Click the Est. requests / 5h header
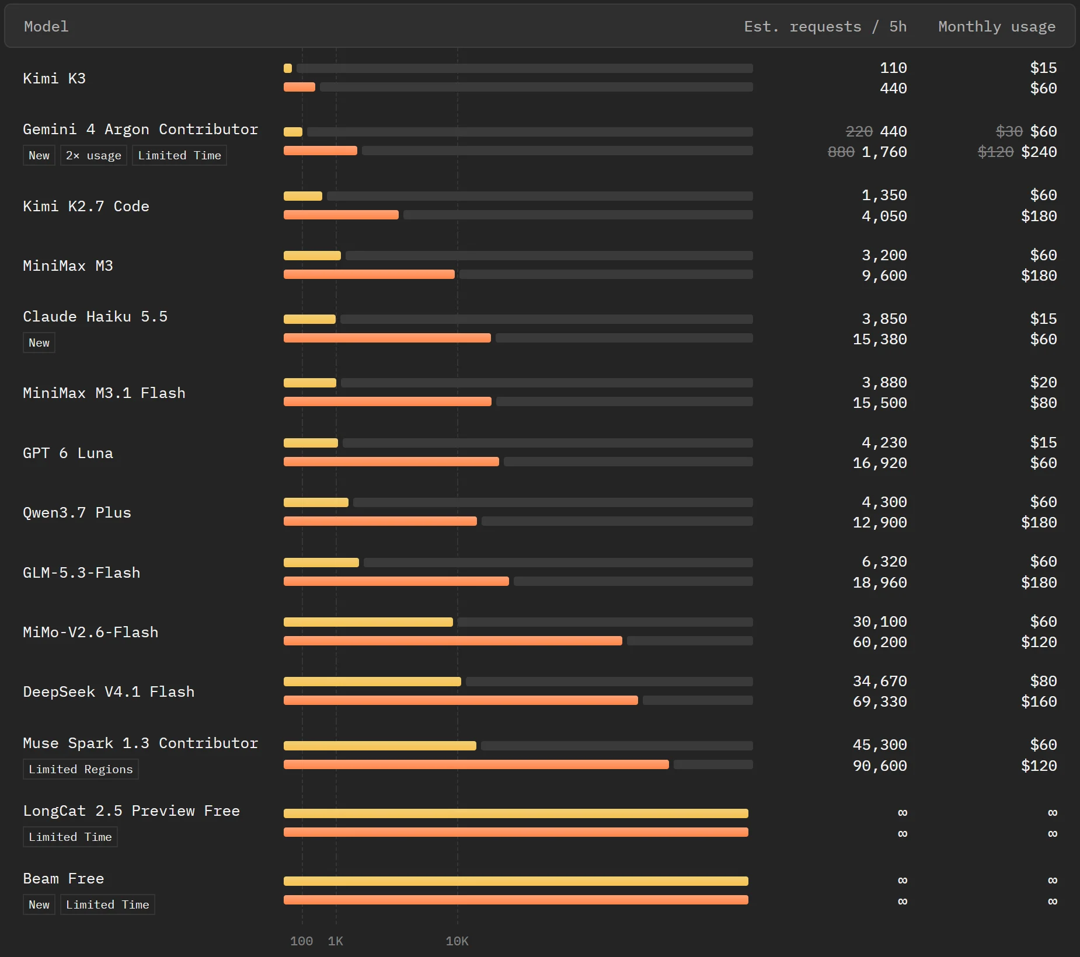The image size is (1080, 957). [x=825, y=26]
